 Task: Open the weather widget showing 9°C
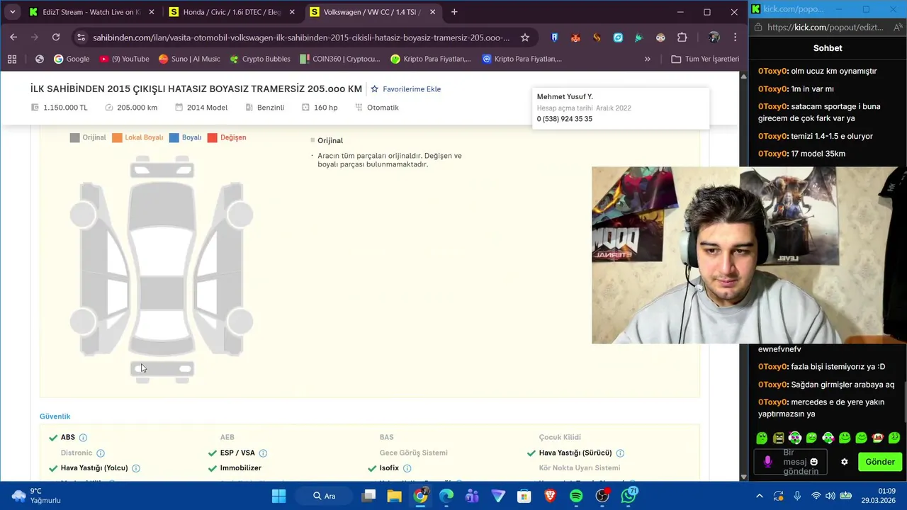point(37,496)
